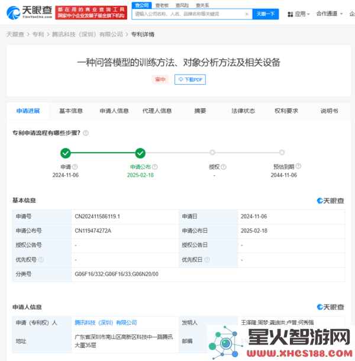
Task: Switch to the 摘要 tab
Action: pyautogui.click(x=200, y=111)
